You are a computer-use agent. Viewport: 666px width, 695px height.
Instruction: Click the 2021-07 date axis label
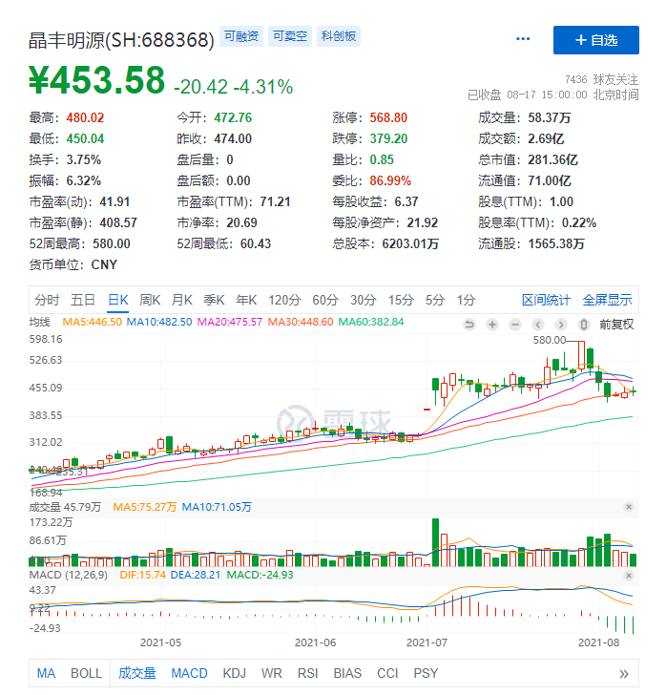pos(427,642)
